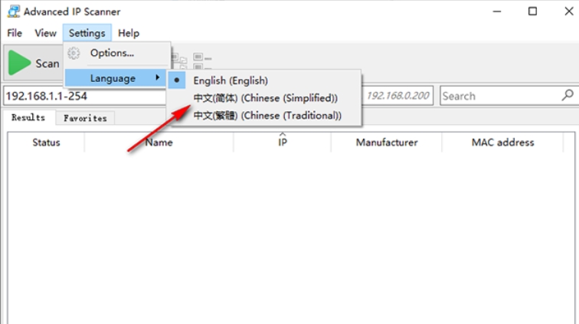This screenshot has height=324, width=579.
Task: Close the Advanced IP Scanner window
Action: (x=568, y=11)
